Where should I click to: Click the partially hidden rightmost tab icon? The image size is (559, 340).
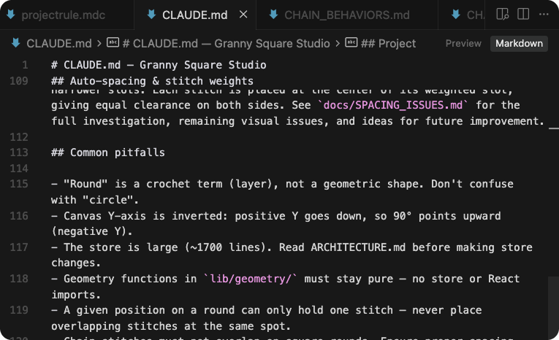(x=456, y=15)
